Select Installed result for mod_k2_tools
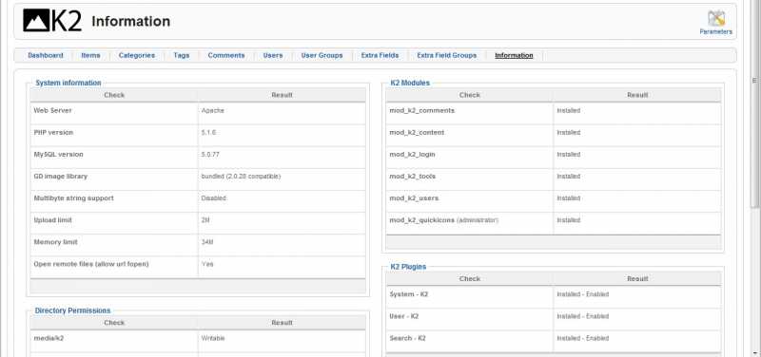 tap(568, 177)
